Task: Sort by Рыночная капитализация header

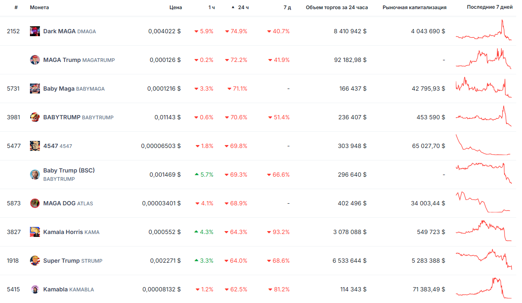Action: (x=415, y=7)
